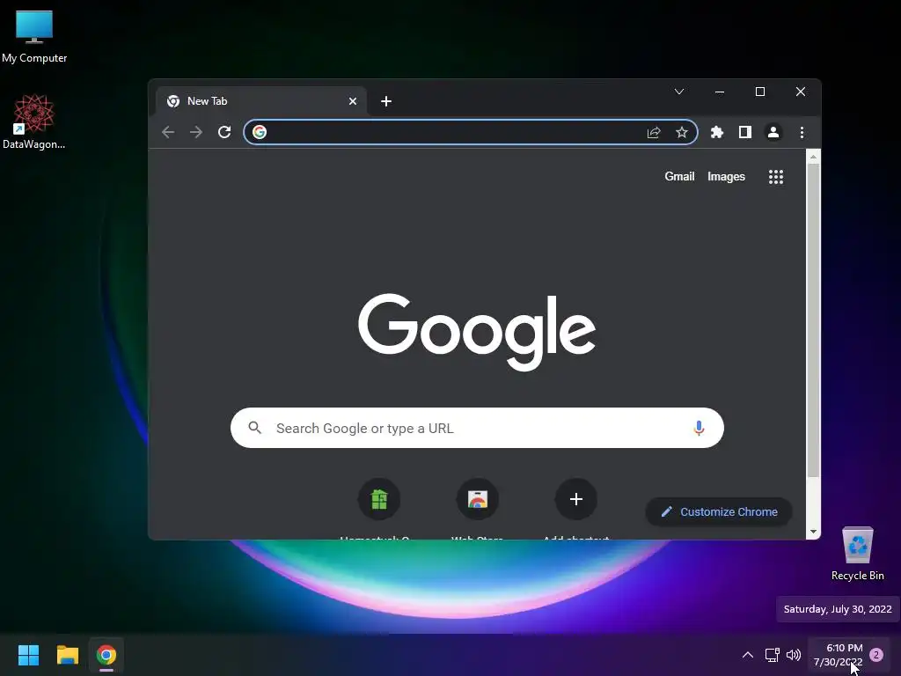Share this page via share icon
The width and height of the screenshot is (901, 676).
click(x=654, y=132)
